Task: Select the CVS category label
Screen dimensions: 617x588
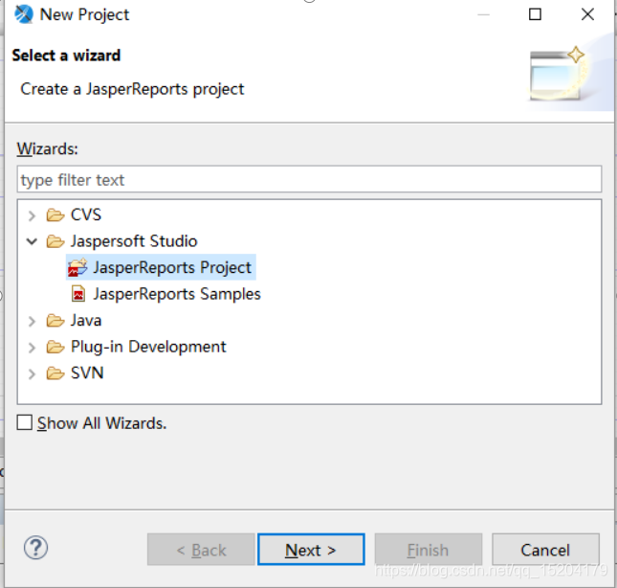Action: click(86, 215)
